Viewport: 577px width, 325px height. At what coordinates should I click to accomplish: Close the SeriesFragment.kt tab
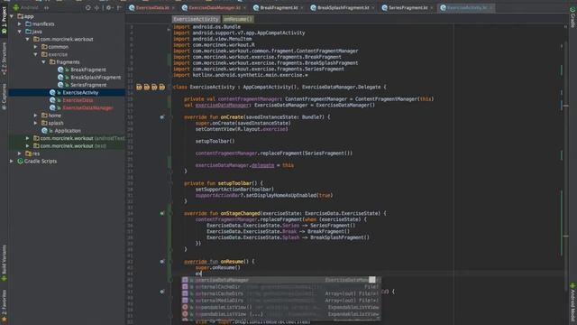432,8
